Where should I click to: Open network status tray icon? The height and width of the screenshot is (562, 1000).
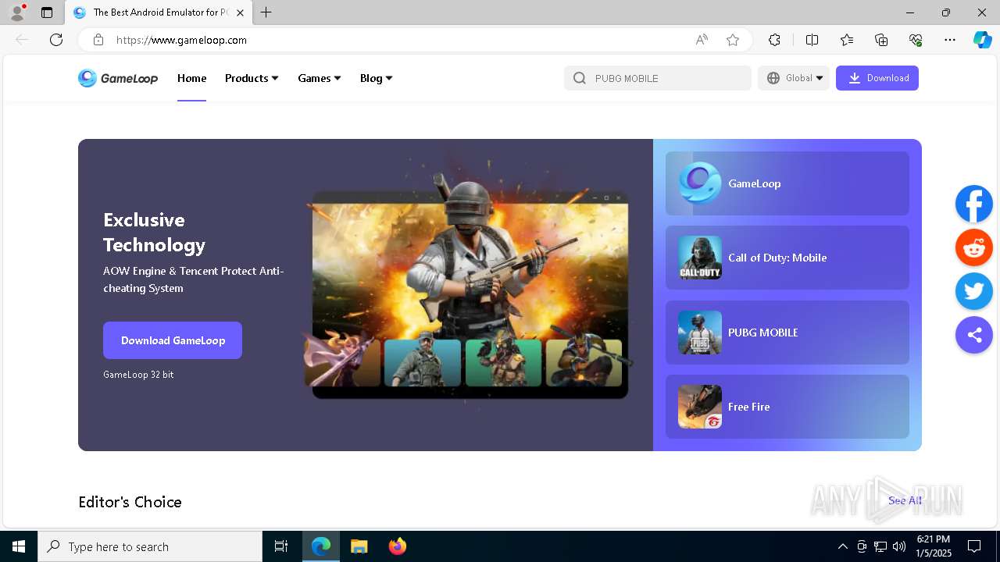(880, 546)
